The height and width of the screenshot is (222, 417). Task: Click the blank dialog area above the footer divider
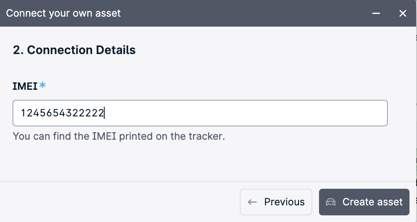point(207,162)
